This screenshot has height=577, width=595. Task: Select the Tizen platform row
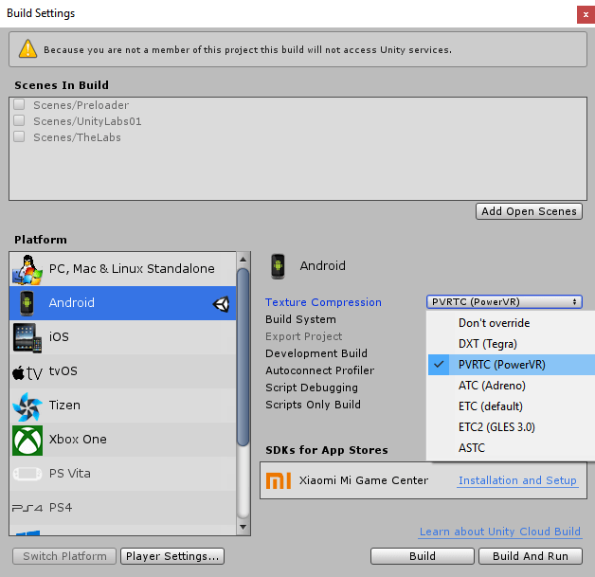pyautogui.click(x=122, y=406)
